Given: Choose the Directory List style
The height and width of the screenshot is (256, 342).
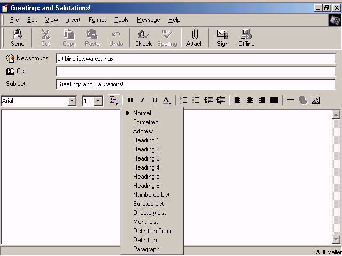Looking at the screenshot, I should point(152,213).
